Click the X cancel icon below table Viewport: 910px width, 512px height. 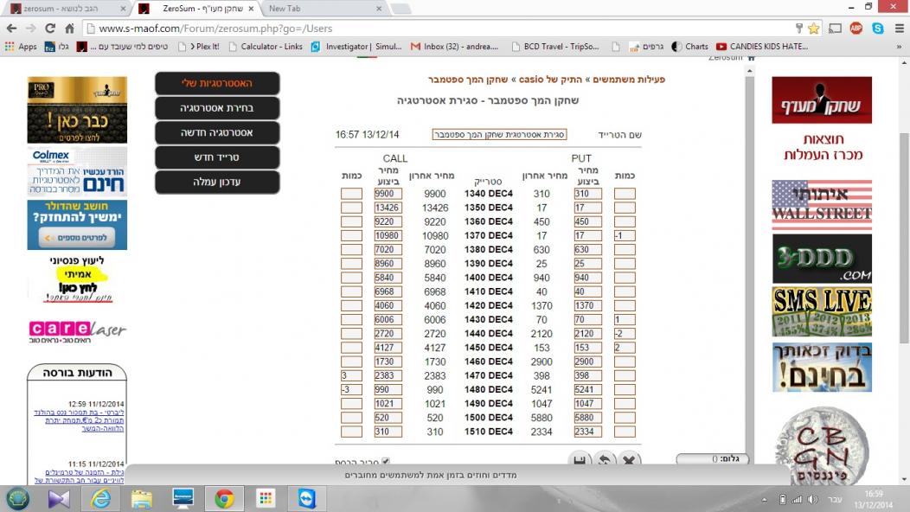tap(630, 461)
